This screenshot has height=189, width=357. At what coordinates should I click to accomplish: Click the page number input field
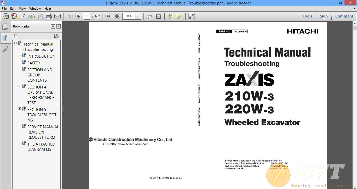click(x=87, y=16)
